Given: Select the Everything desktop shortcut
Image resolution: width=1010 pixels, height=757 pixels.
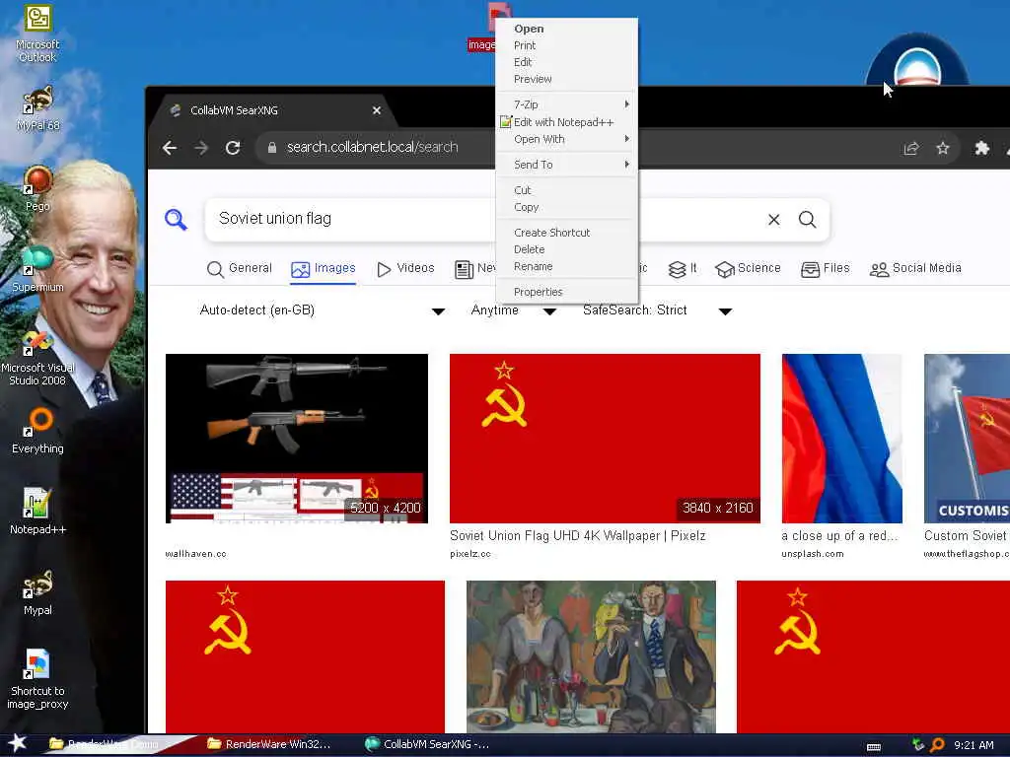Looking at the screenshot, I should [37, 432].
